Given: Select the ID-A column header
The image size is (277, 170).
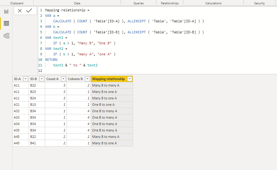Looking at the screenshot, I should [x=17, y=79].
